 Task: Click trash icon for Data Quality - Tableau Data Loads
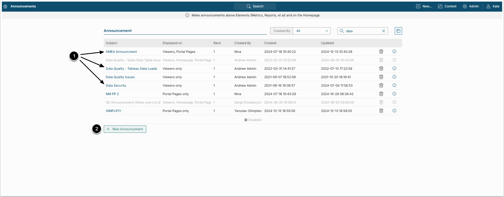[x=381, y=69]
